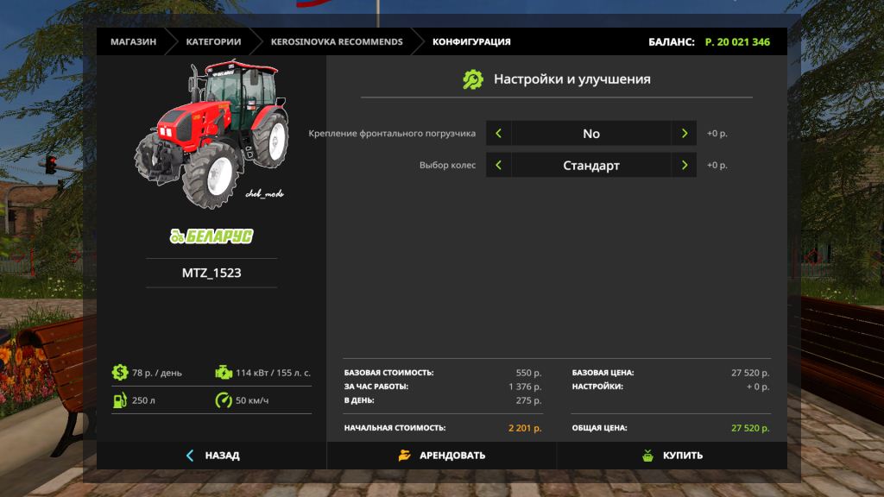Image resolution: width=884 pixels, height=497 pixels.
Task: Open the Категории breadcrumb tab
Action: coord(212,41)
